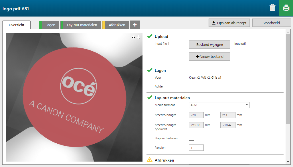Click the opdracht height field 210.44
The image size is (293, 167).
228,125
